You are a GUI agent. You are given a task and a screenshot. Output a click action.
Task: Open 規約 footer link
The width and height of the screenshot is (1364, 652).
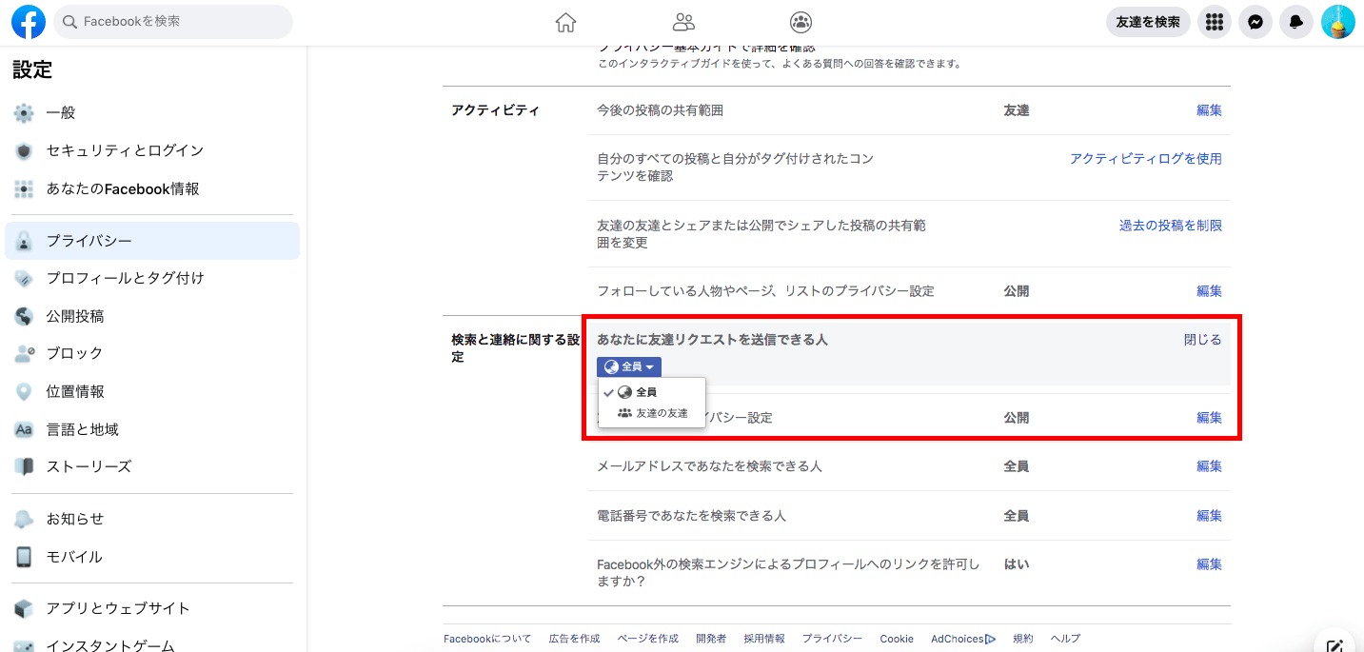(x=1023, y=639)
